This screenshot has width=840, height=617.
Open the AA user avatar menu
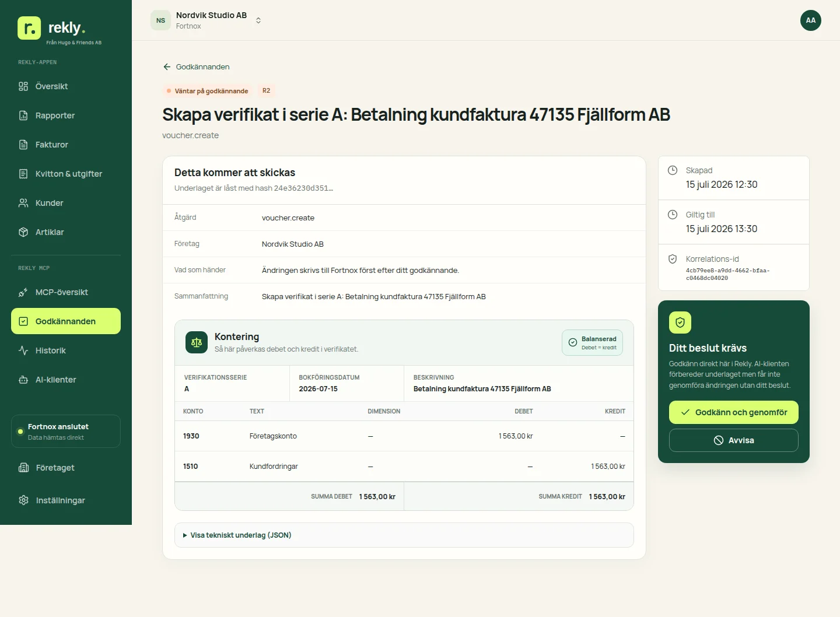(x=811, y=20)
